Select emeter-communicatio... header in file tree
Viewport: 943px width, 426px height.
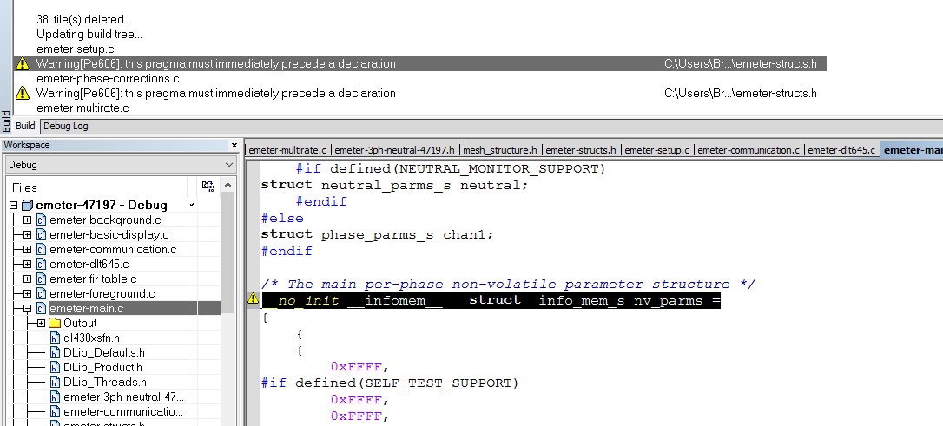pyautogui.click(x=123, y=411)
